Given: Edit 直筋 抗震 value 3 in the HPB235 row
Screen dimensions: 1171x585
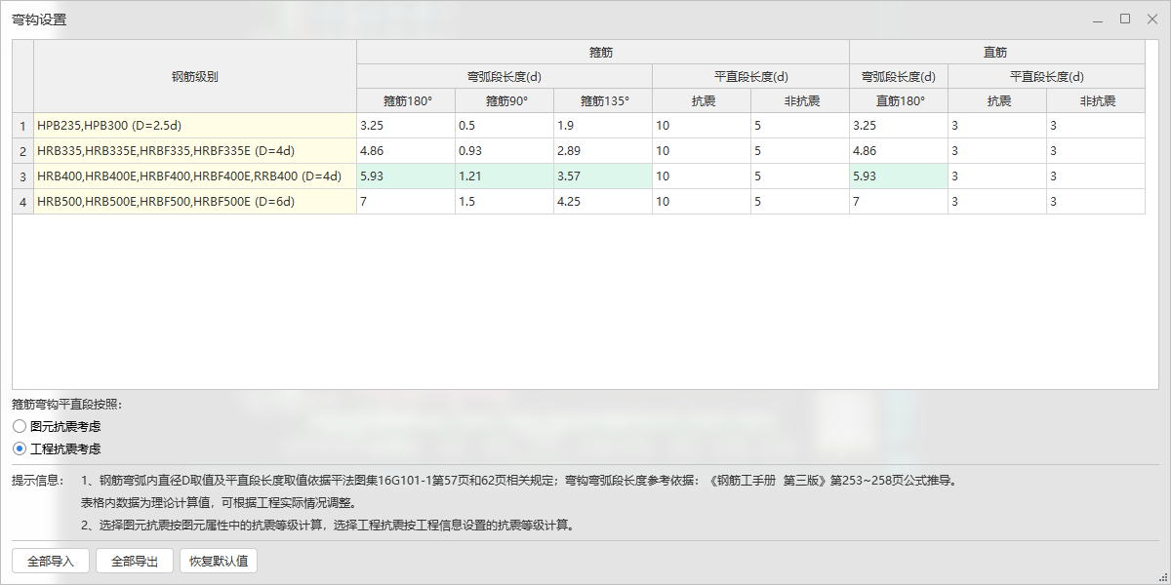Looking at the screenshot, I should pos(997,126).
